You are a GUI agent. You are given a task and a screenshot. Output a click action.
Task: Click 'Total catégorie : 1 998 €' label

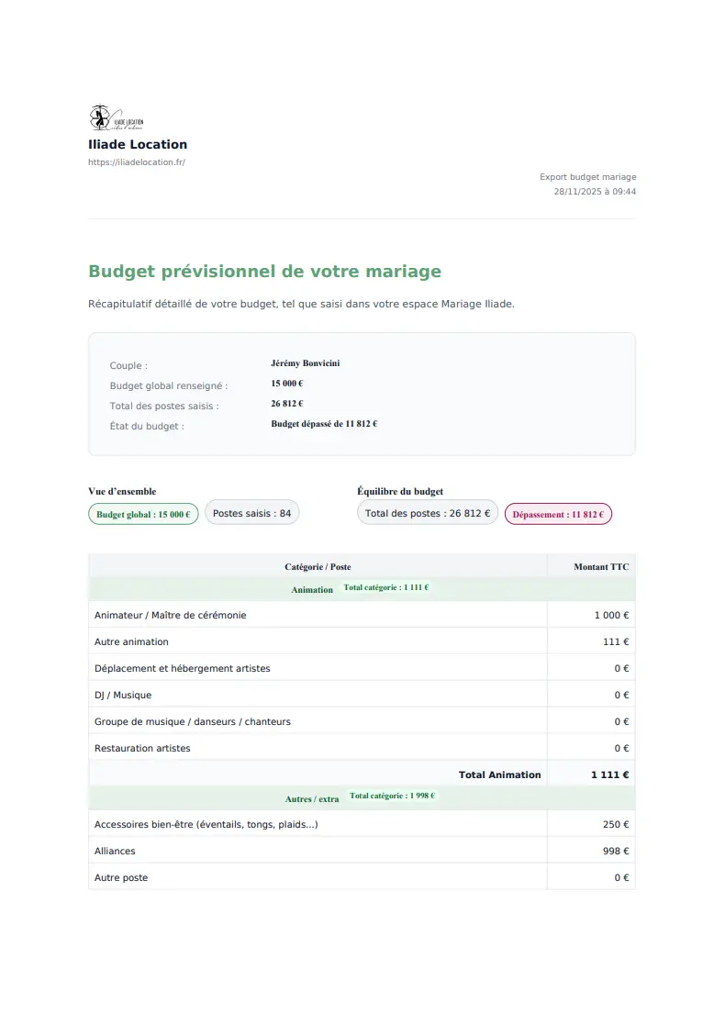392,797
